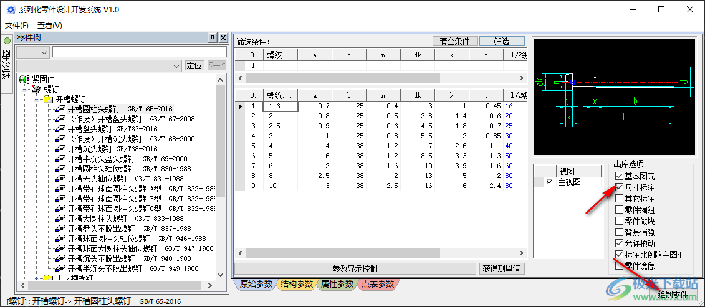The image size is (705, 307).
Task: Click the 开槽螺钉 folder icon
Action: (49, 100)
